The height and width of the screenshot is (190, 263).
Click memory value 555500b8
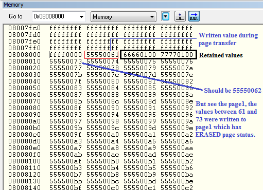(x=102, y=175)
